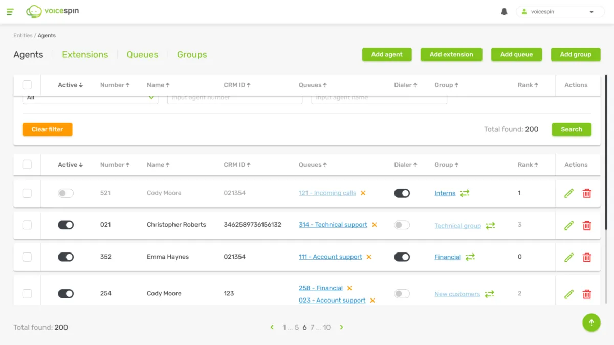Open notifications bell icon

point(504,12)
